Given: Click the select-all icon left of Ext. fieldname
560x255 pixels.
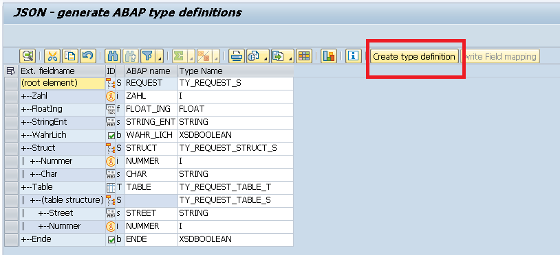Looking at the screenshot, I should [x=11, y=71].
